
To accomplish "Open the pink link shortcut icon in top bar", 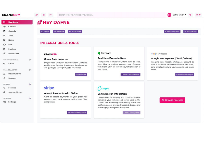I will pos(37,15).
